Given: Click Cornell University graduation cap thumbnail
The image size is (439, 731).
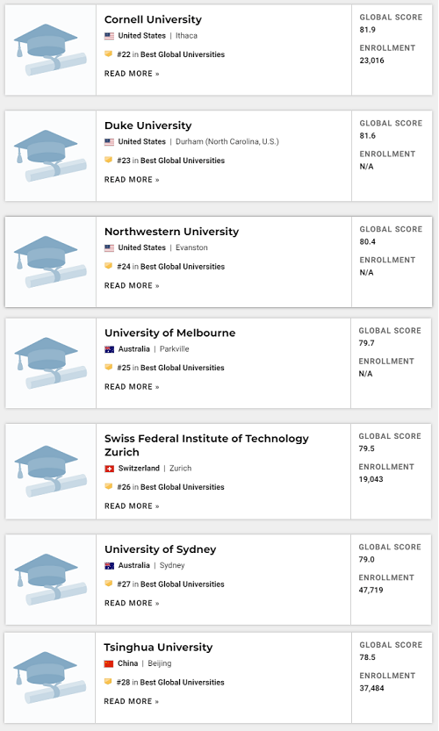Looking at the screenshot, I should [50, 50].
